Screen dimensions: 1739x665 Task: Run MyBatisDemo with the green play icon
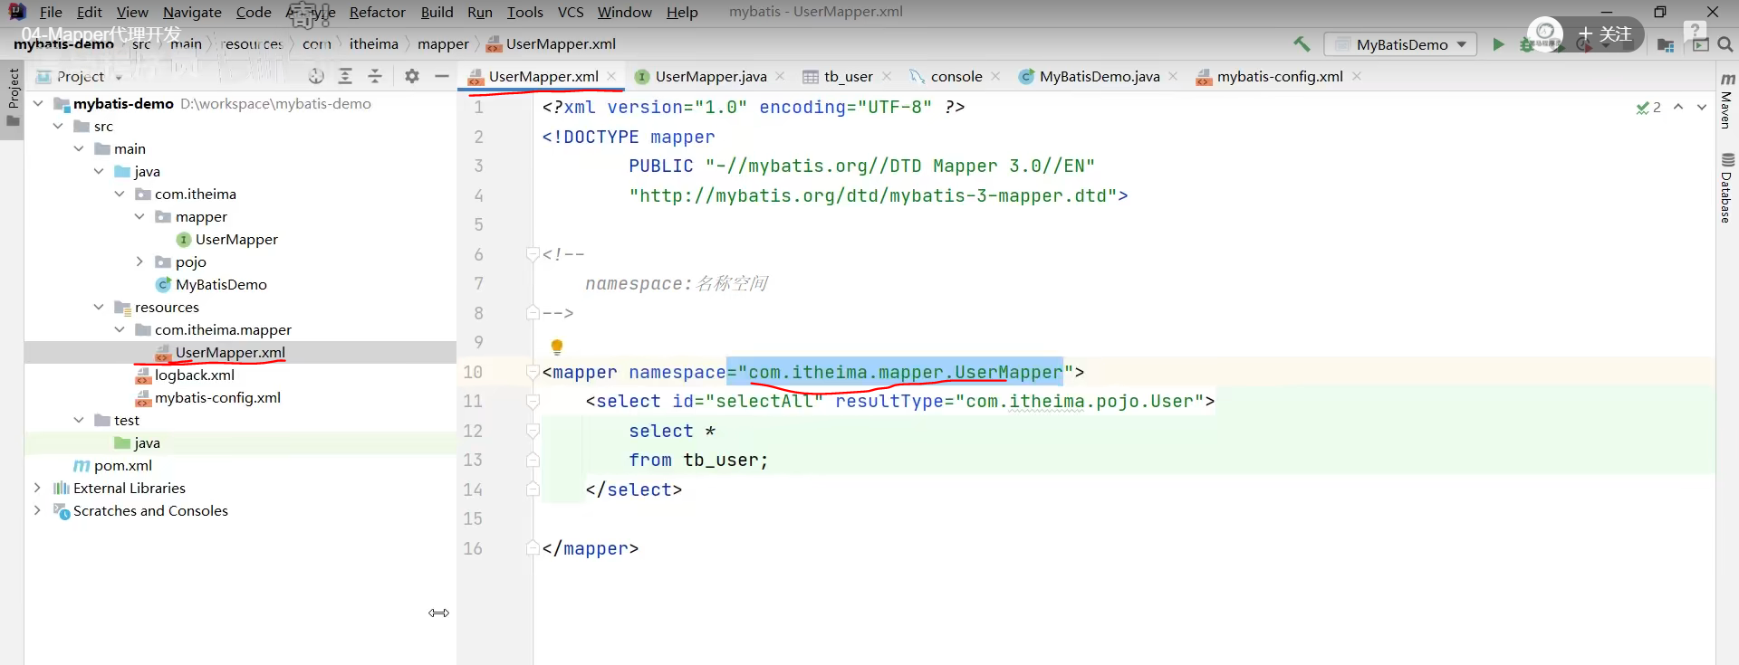(x=1498, y=44)
